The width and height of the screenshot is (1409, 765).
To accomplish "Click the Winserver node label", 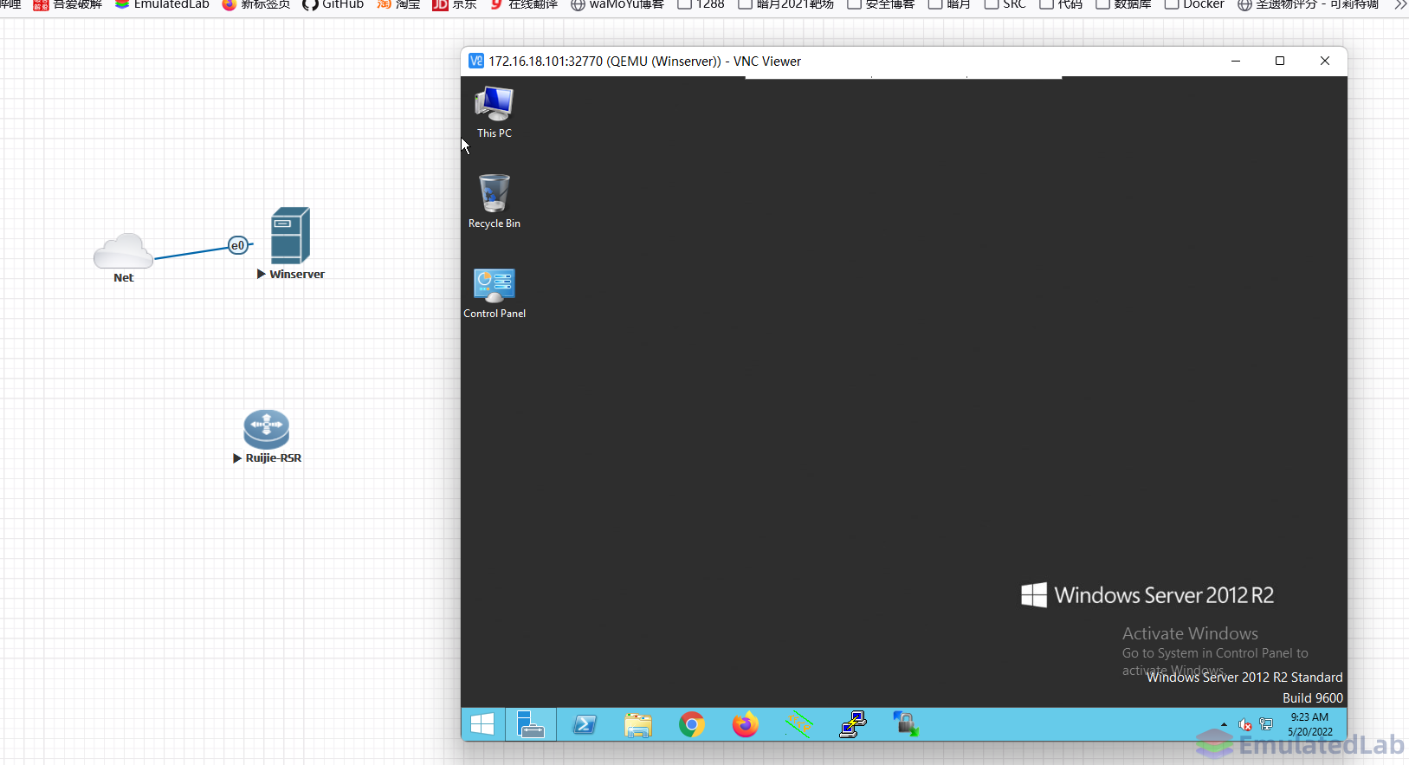I will click(297, 274).
